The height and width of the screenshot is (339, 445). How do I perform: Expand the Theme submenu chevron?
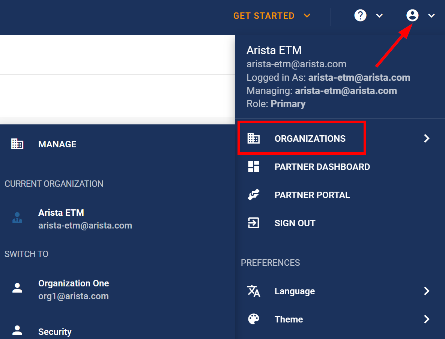pyautogui.click(x=427, y=319)
